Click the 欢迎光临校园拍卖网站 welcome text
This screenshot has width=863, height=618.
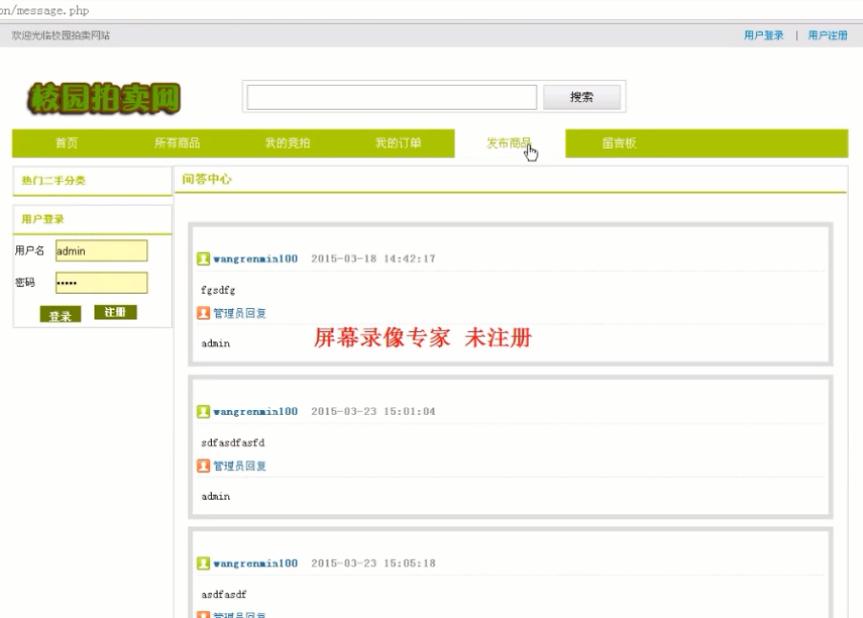[x=60, y=35]
